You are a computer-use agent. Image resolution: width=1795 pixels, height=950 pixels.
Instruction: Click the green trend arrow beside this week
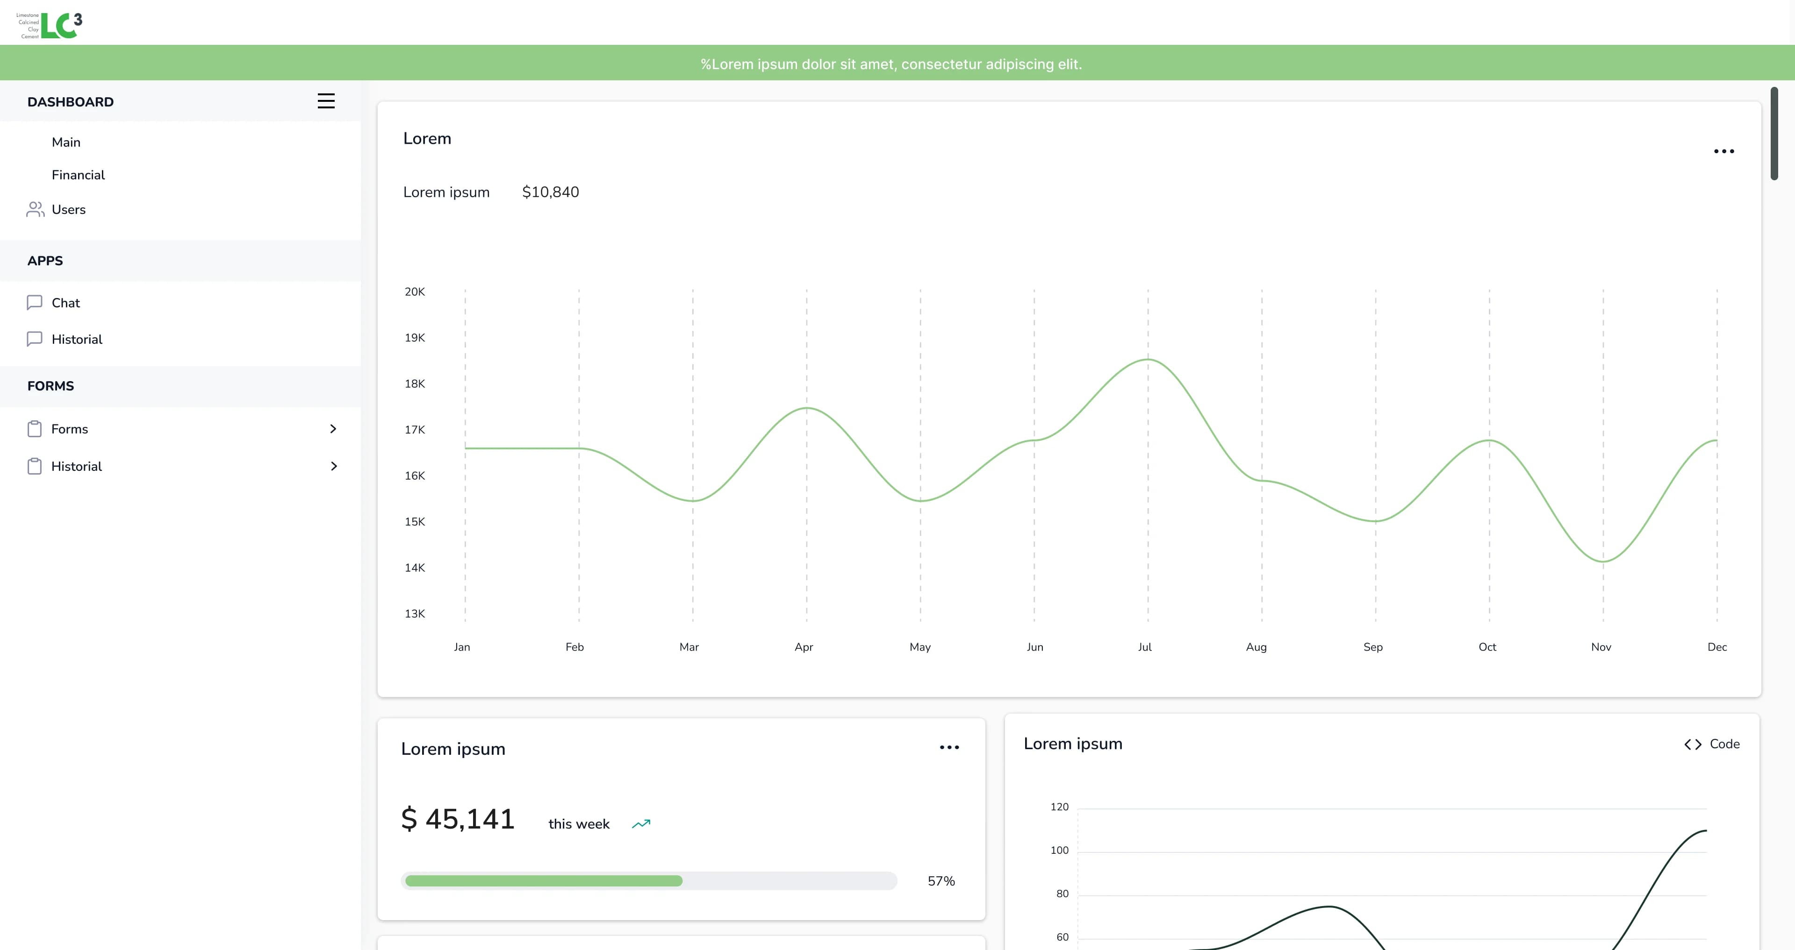point(641,823)
